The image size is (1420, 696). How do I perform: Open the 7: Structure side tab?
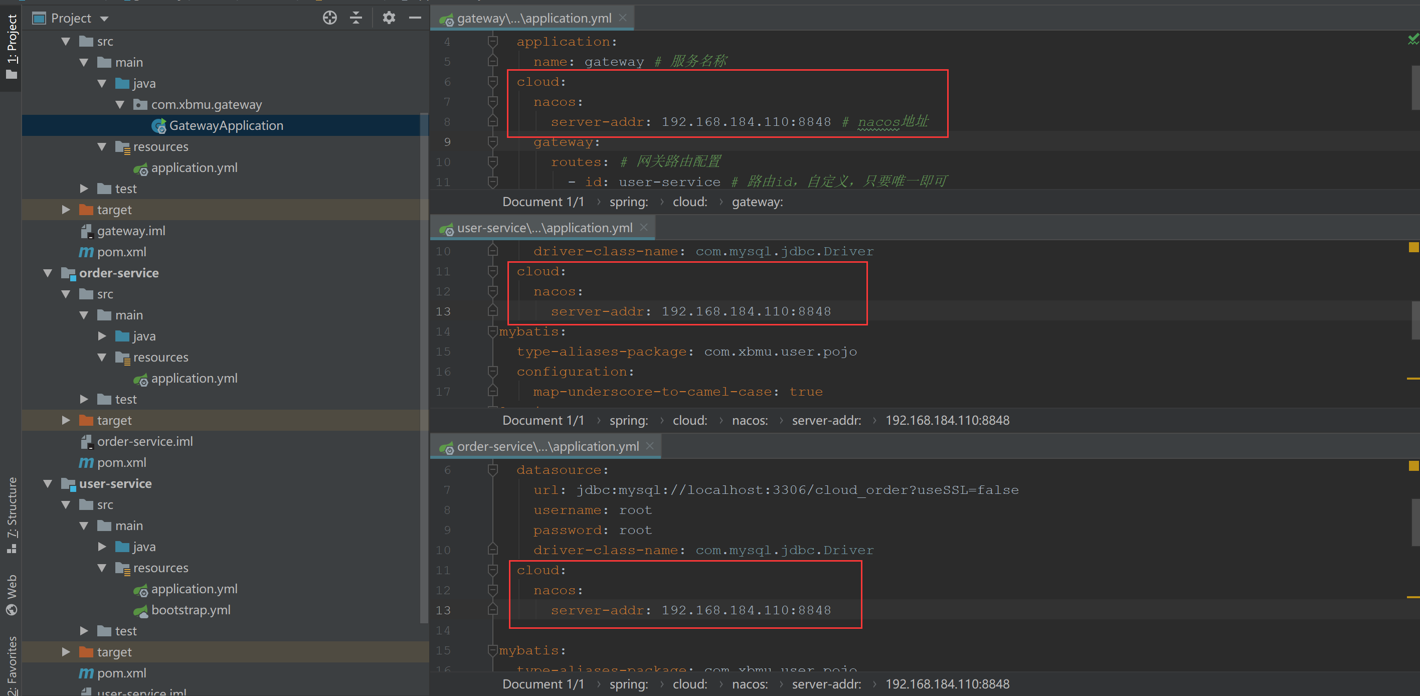click(x=12, y=515)
